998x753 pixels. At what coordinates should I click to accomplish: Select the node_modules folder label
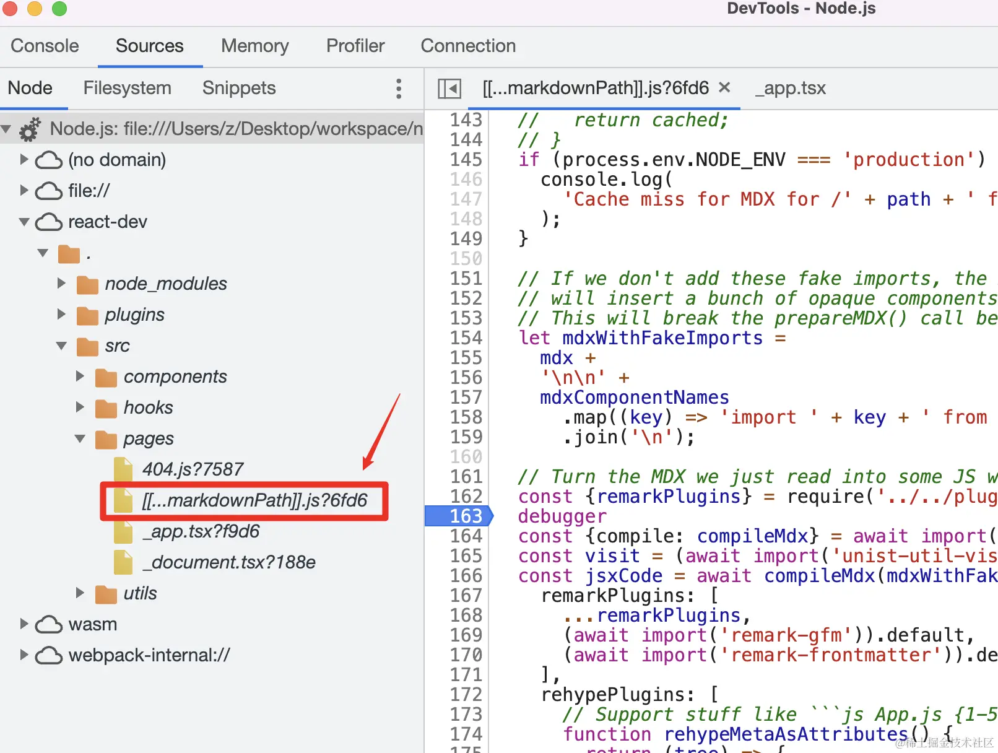166,284
